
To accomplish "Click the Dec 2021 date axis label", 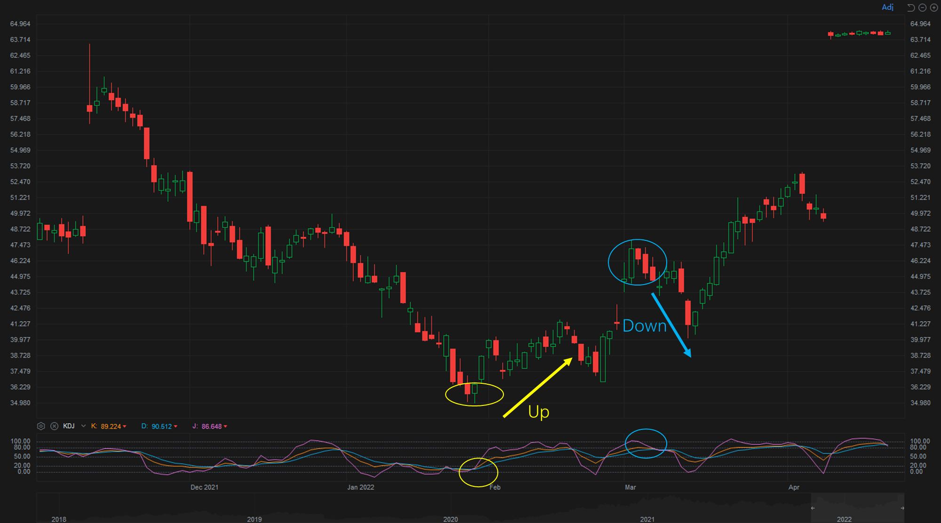I will tap(204, 487).
